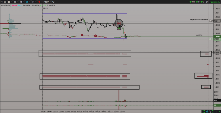Click the 6B (09-26) chart title
221x113 pixels.
tap(6, 5)
